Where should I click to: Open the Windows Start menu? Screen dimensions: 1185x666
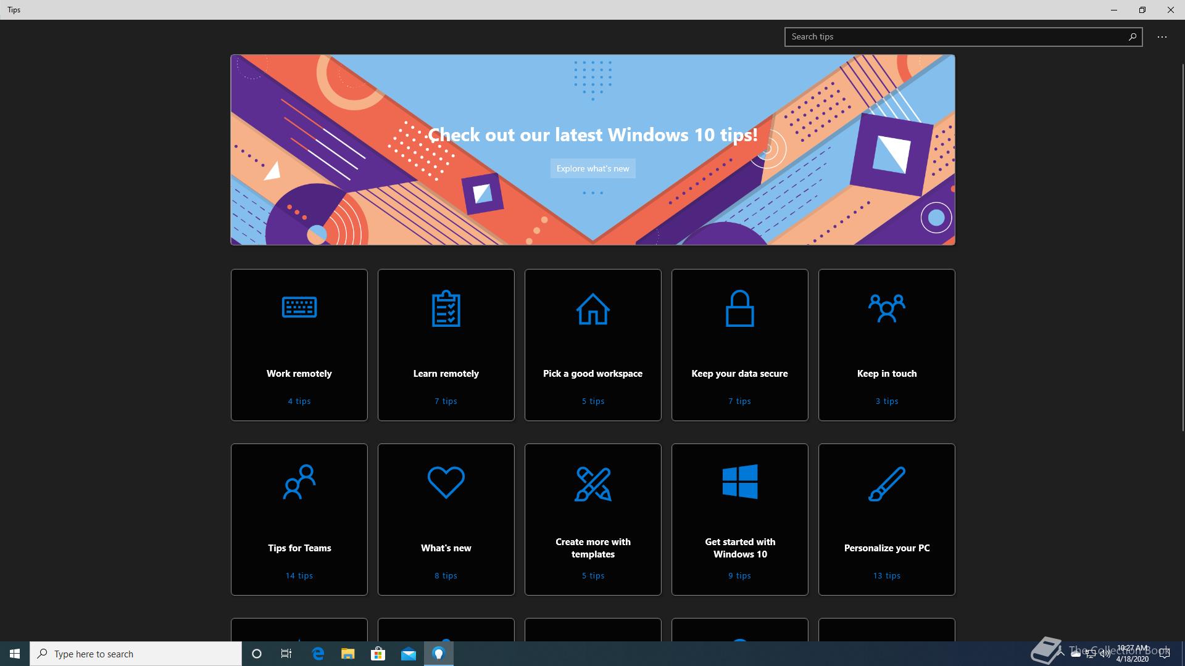(15, 654)
